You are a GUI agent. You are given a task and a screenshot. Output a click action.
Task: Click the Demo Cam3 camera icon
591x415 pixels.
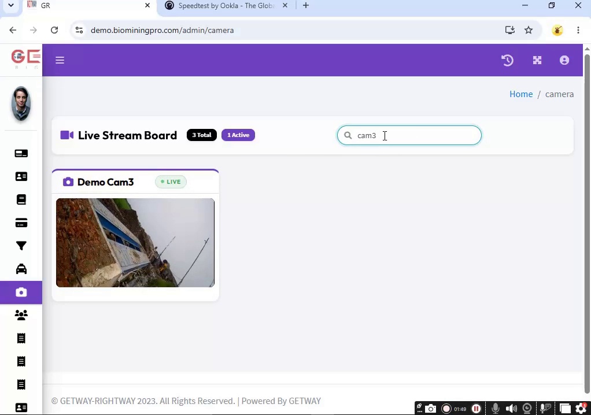point(68,182)
